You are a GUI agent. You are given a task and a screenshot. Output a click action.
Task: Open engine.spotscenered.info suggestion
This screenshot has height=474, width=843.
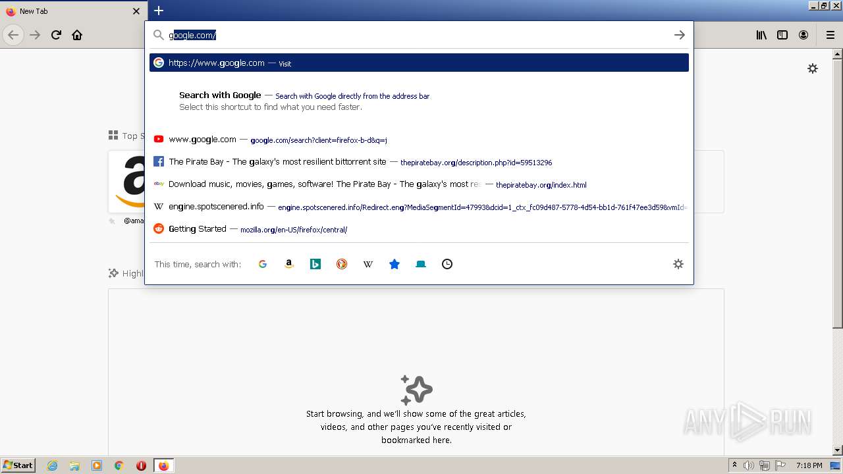point(419,207)
